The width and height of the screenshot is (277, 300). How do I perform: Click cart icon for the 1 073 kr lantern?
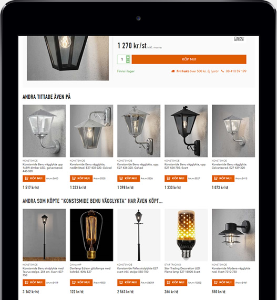(x=216, y=178)
